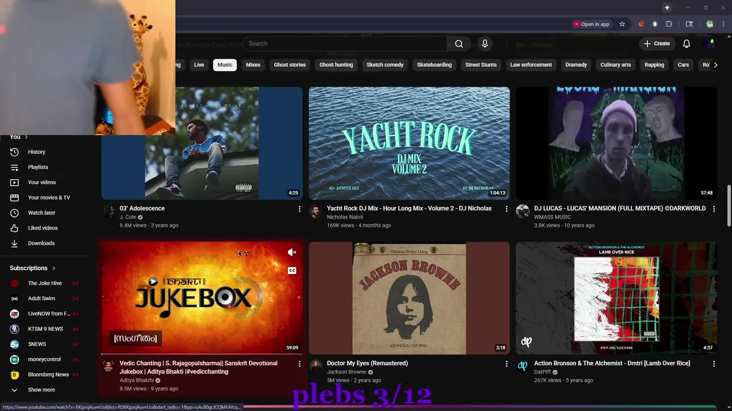Bookmark this page with star icon
The height and width of the screenshot is (411, 732).
[x=622, y=24]
